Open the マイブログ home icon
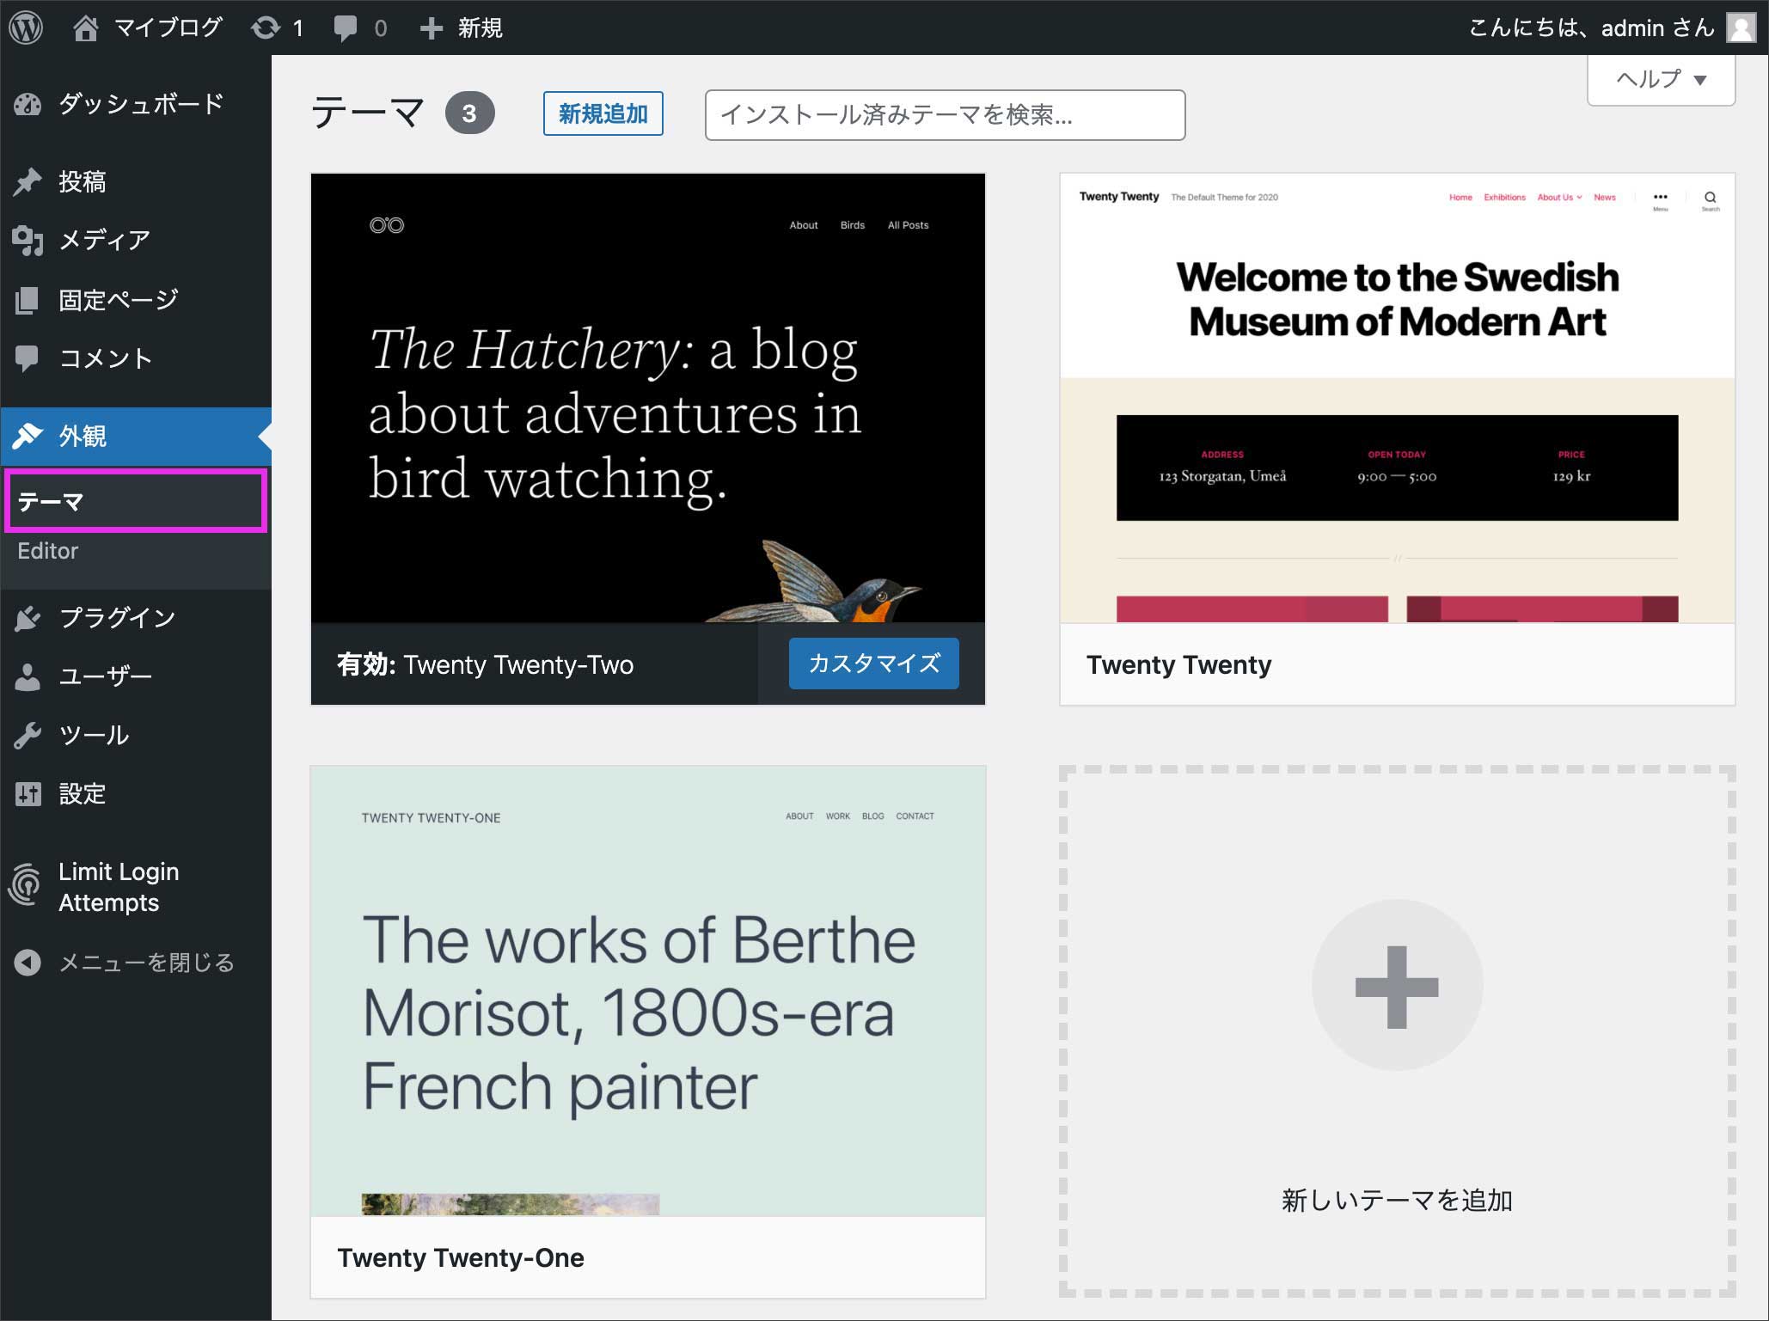The width and height of the screenshot is (1769, 1321). click(x=85, y=28)
